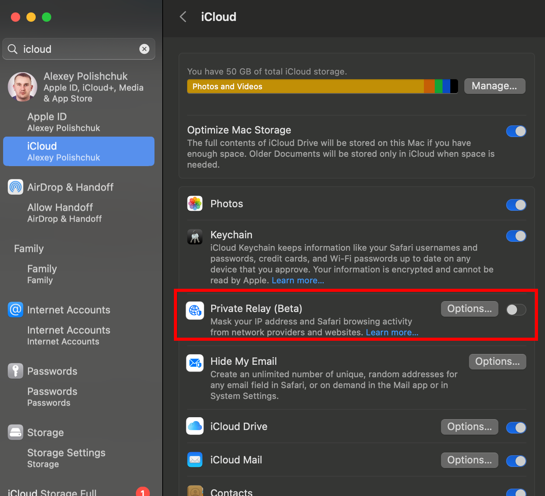Click the AirDrop & Handoff sidebar icon
The width and height of the screenshot is (545, 496).
[x=16, y=187]
